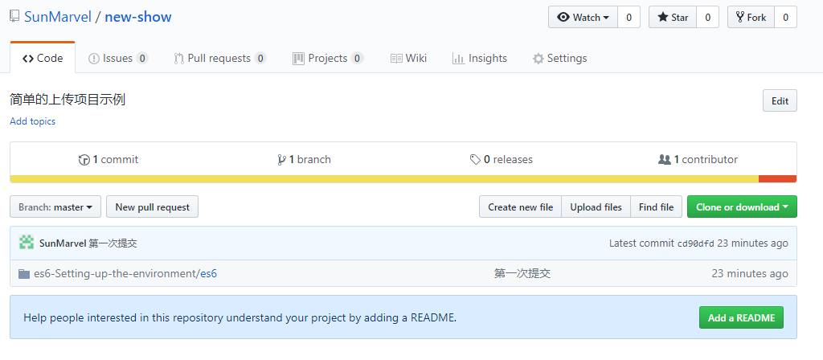
Task: Go to the Wiki tab
Action: point(408,58)
